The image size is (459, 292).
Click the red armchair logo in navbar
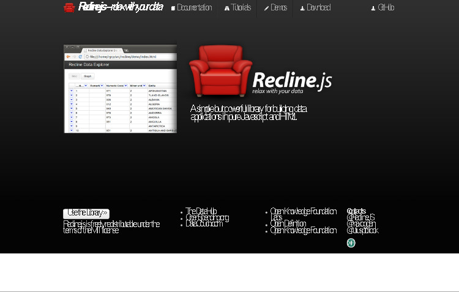(x=69, y=8)
